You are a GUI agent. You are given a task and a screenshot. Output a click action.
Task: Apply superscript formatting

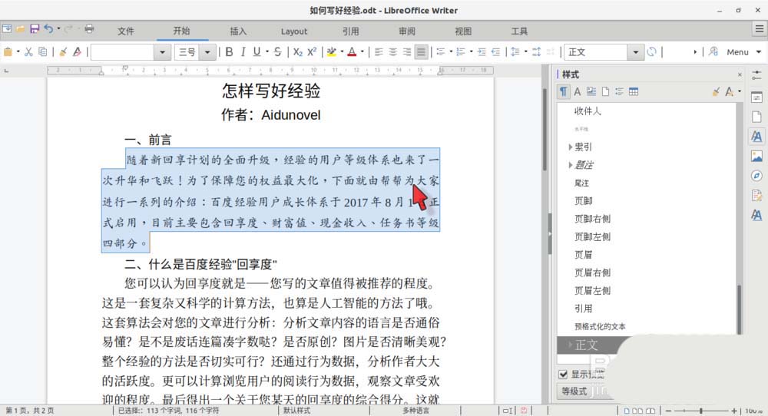coord(312,52)
